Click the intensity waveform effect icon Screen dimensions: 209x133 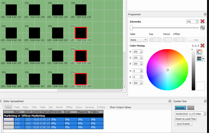203,28
